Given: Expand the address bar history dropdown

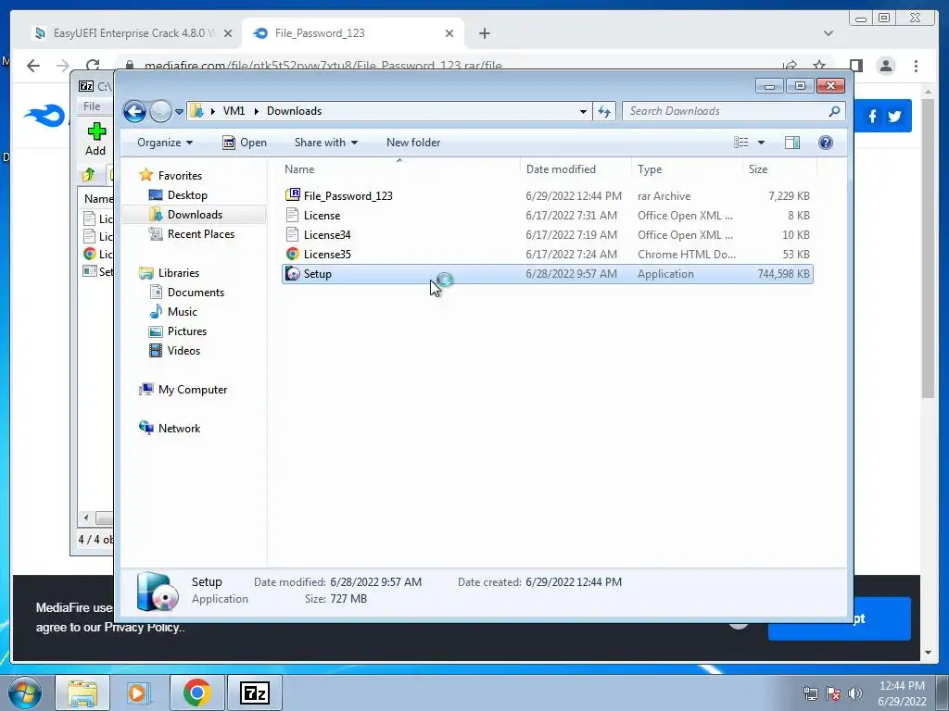Looking at the screenshot, I should click(x=583, y=111).
